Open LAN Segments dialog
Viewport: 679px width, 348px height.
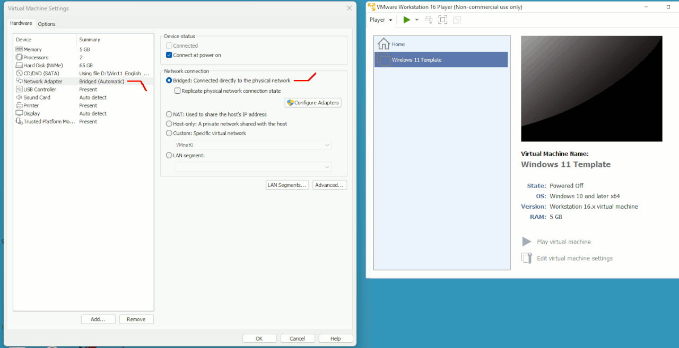287,185
